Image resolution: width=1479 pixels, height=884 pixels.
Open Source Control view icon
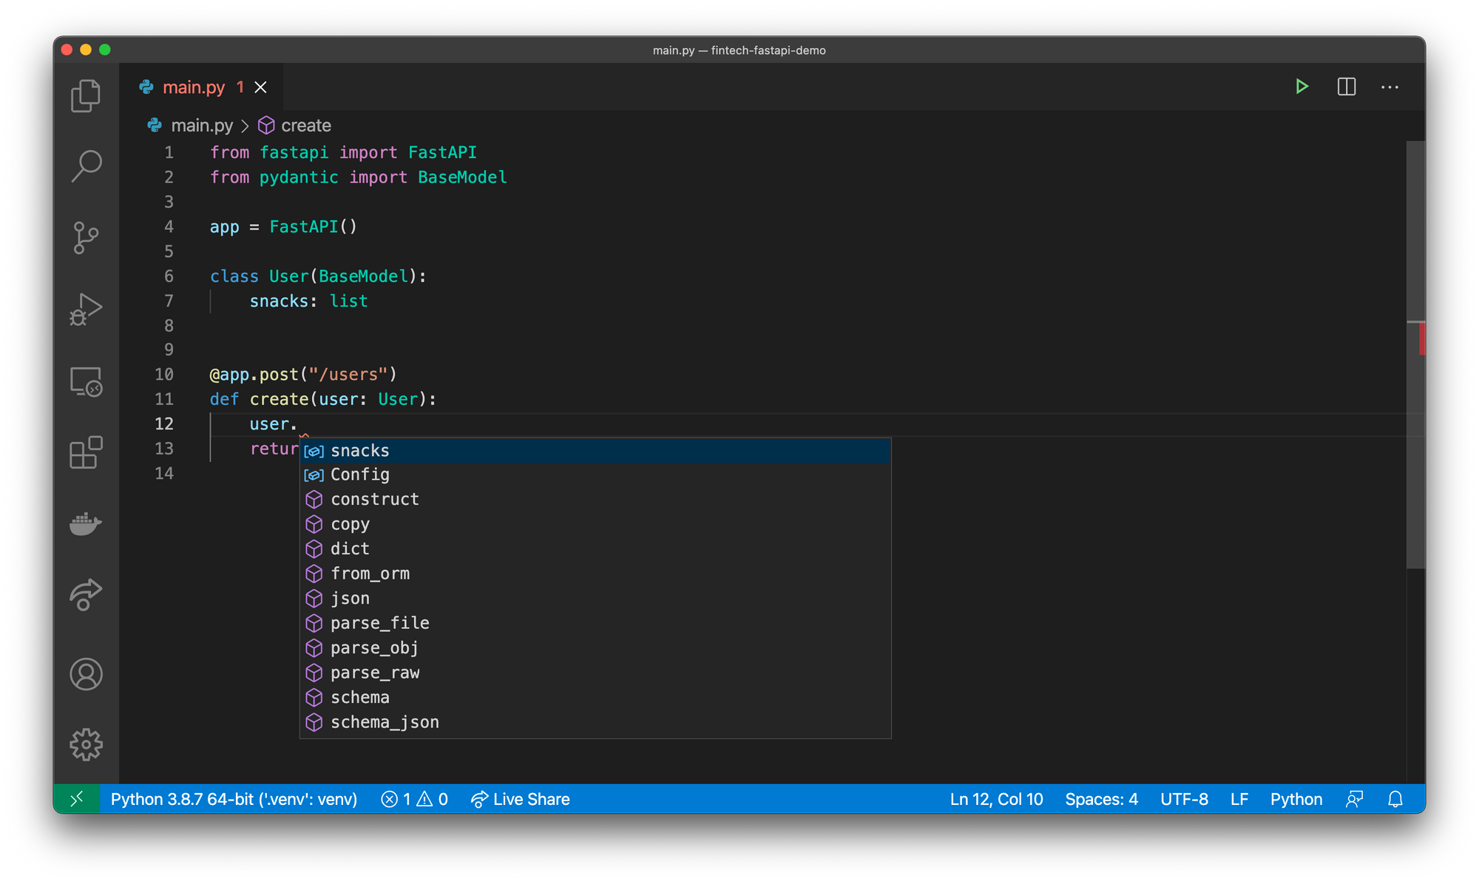pyautogui.click(x=86, y=238)
